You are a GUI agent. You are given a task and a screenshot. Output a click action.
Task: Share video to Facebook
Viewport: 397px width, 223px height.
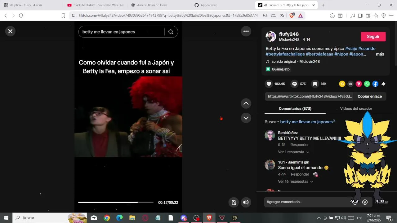coord(375,84)
